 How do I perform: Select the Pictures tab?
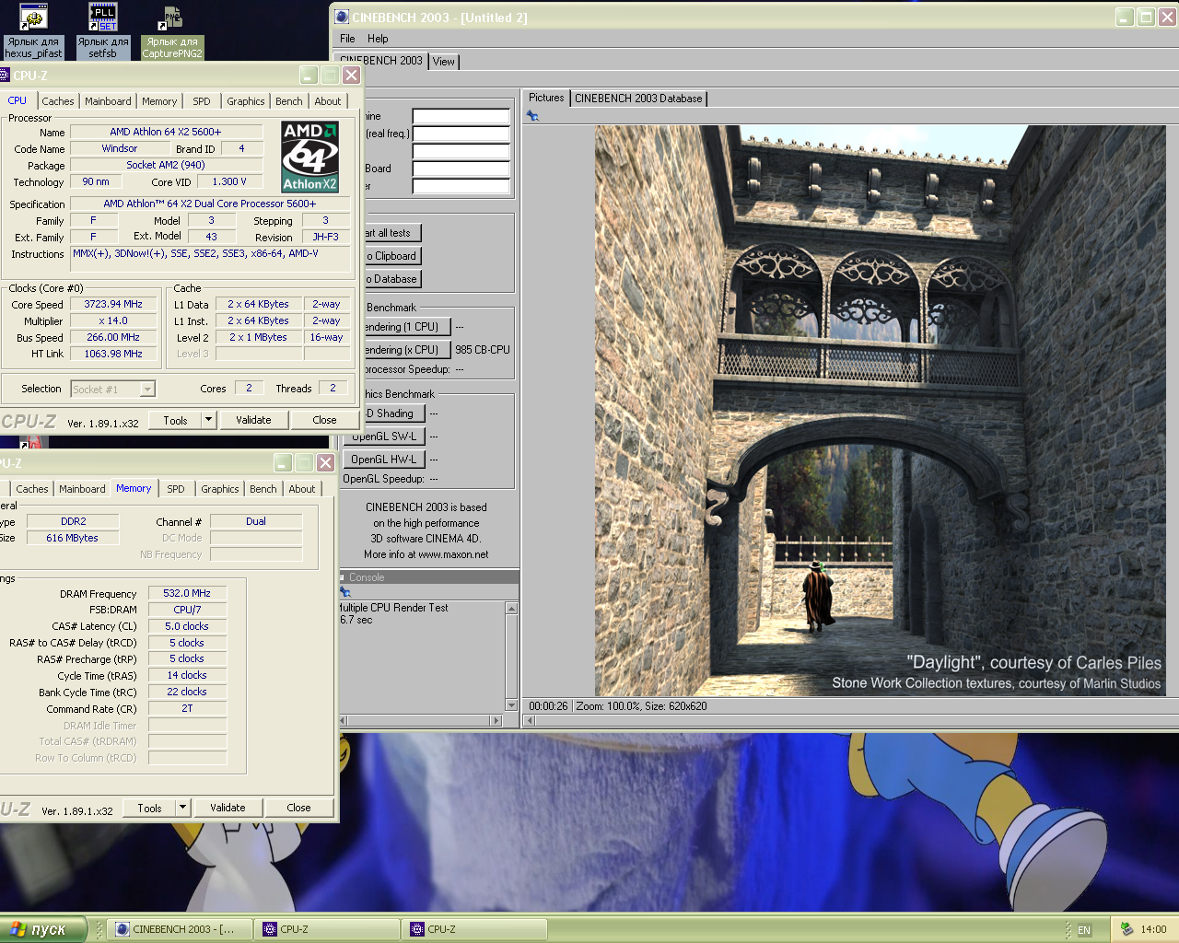tap(546, 98)
